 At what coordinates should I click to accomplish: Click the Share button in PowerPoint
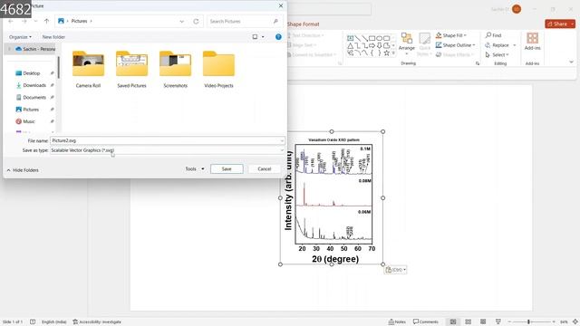coord(557,24)
